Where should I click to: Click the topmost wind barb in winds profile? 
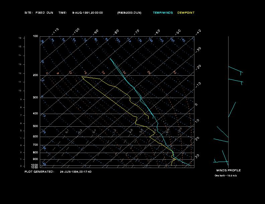pos(236,70)
